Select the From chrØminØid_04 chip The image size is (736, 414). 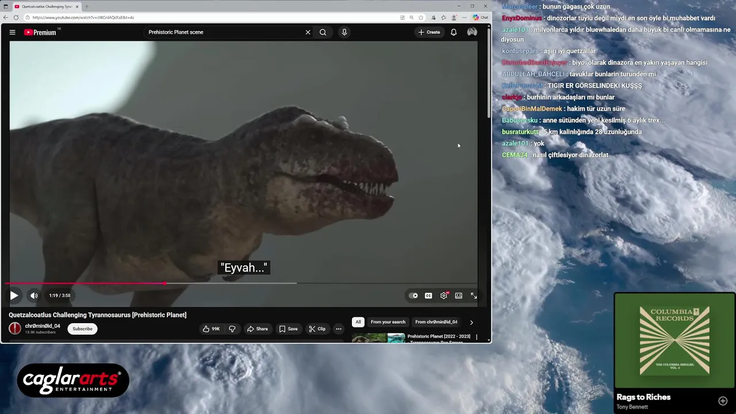point(436,322)
